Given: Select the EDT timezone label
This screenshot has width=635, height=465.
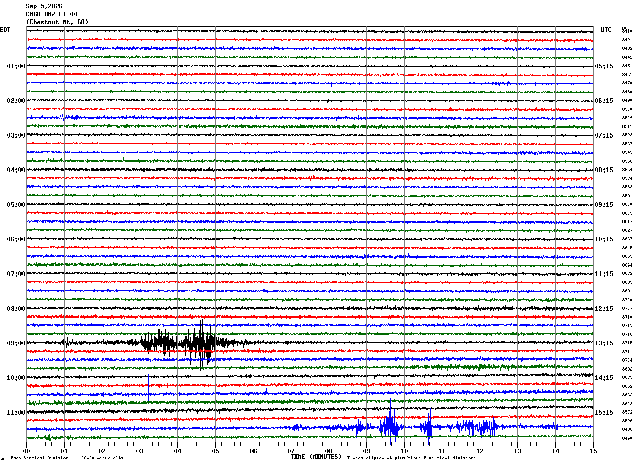Looking at the screenshot, I should (x=5, y=30).
